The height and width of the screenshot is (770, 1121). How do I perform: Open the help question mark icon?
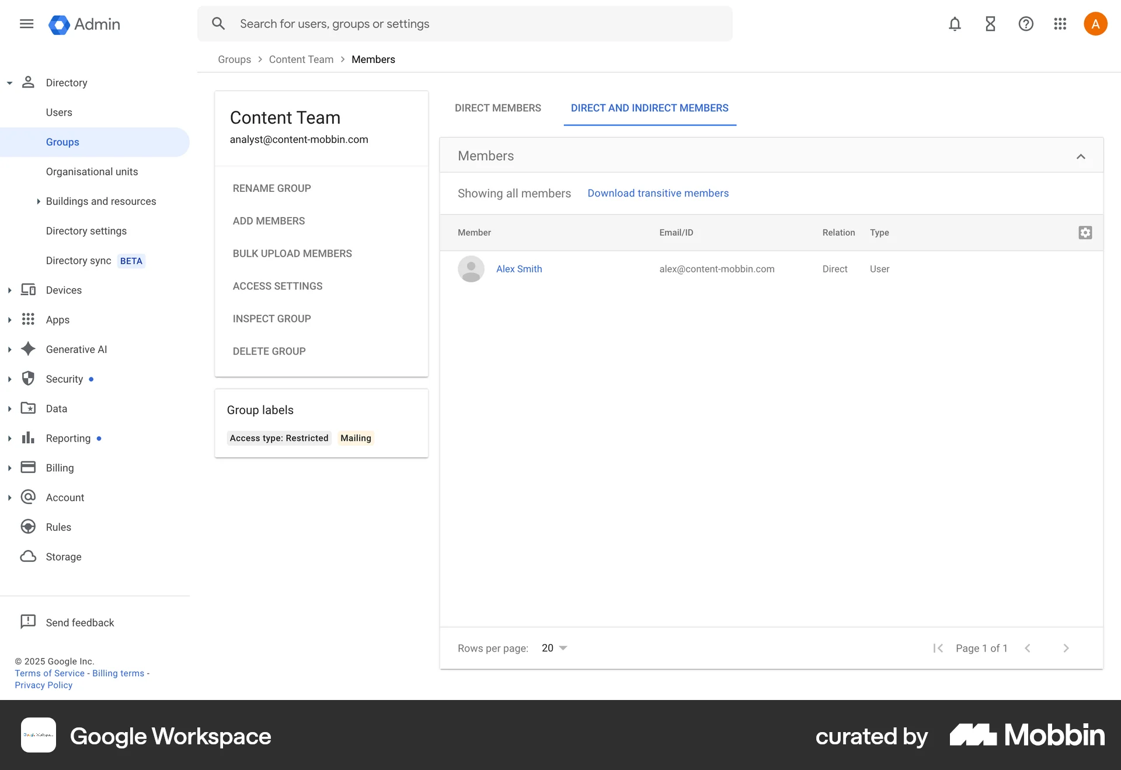(1025, 23)
